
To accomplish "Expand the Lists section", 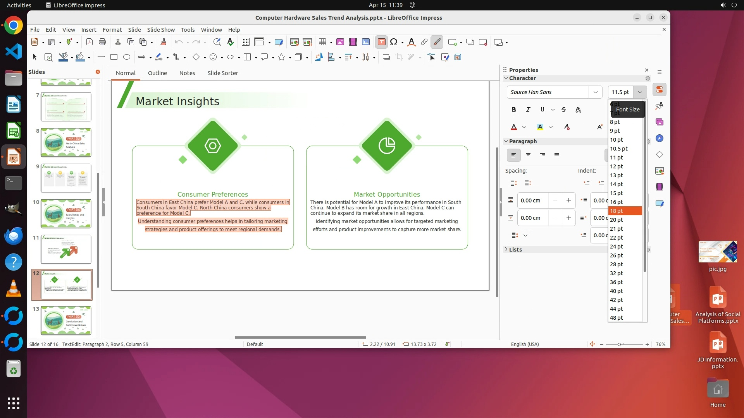I will click(x=515, y=250).
